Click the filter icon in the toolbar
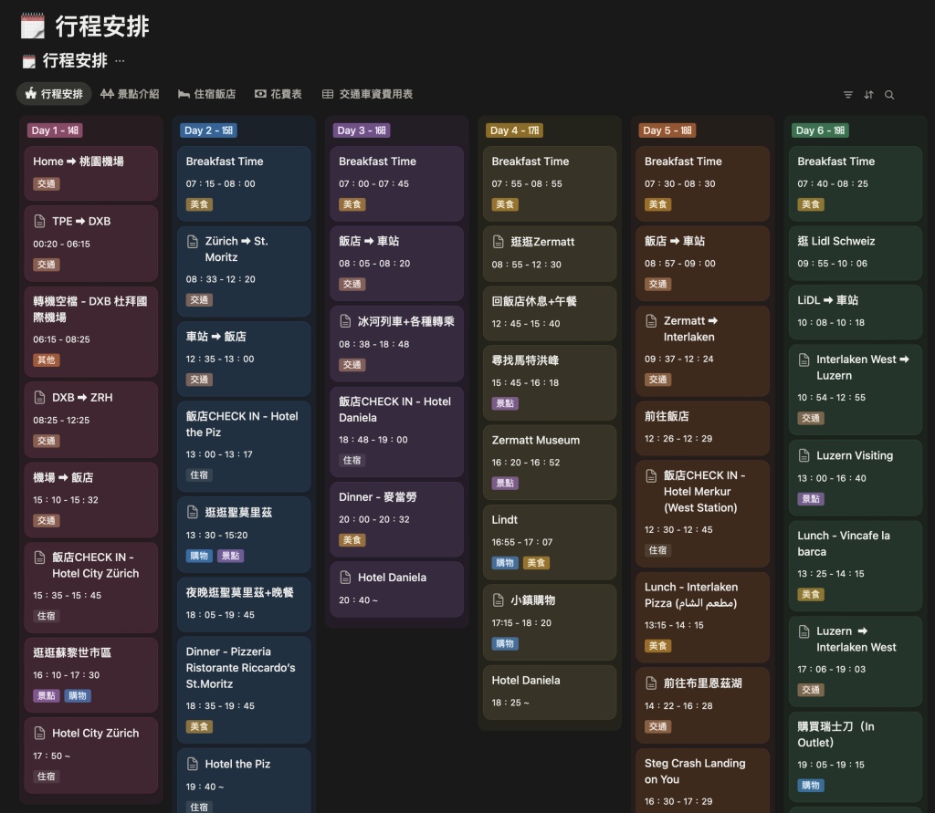The height and width of the screenshot is (813, 935). tap(848, 95)
